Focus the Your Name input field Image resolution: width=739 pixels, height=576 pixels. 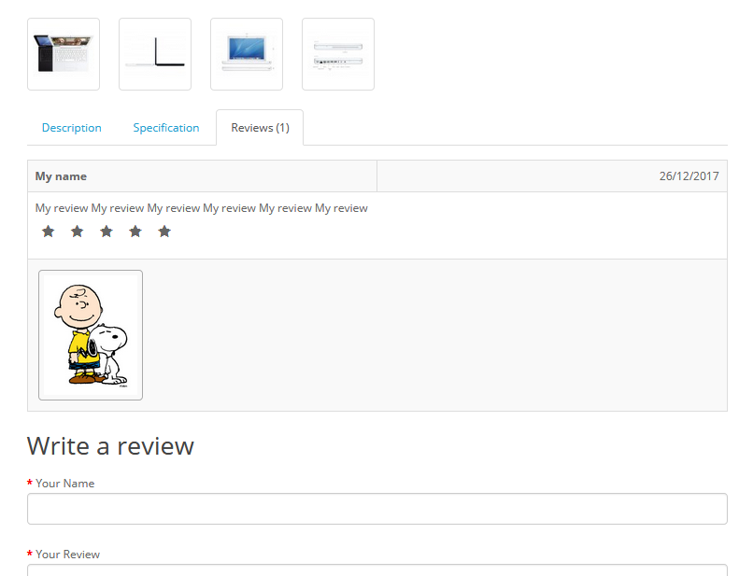(377, 509)
